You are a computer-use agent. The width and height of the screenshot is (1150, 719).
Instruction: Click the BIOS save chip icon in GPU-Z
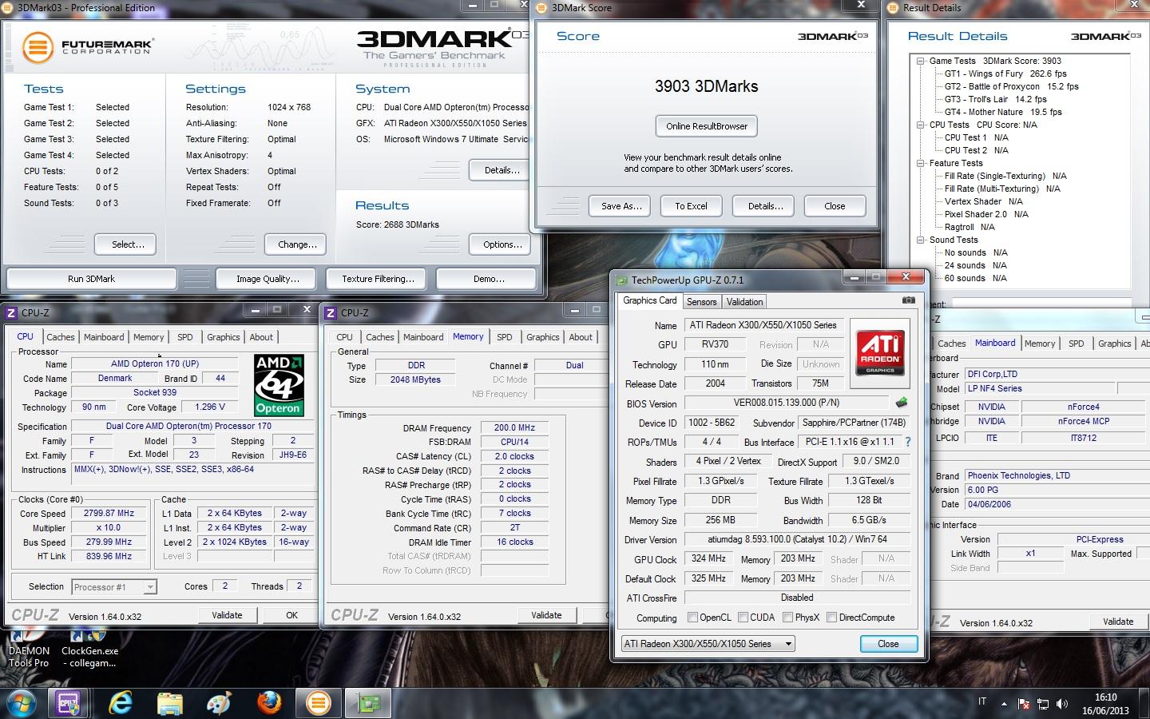coord(902,403)
